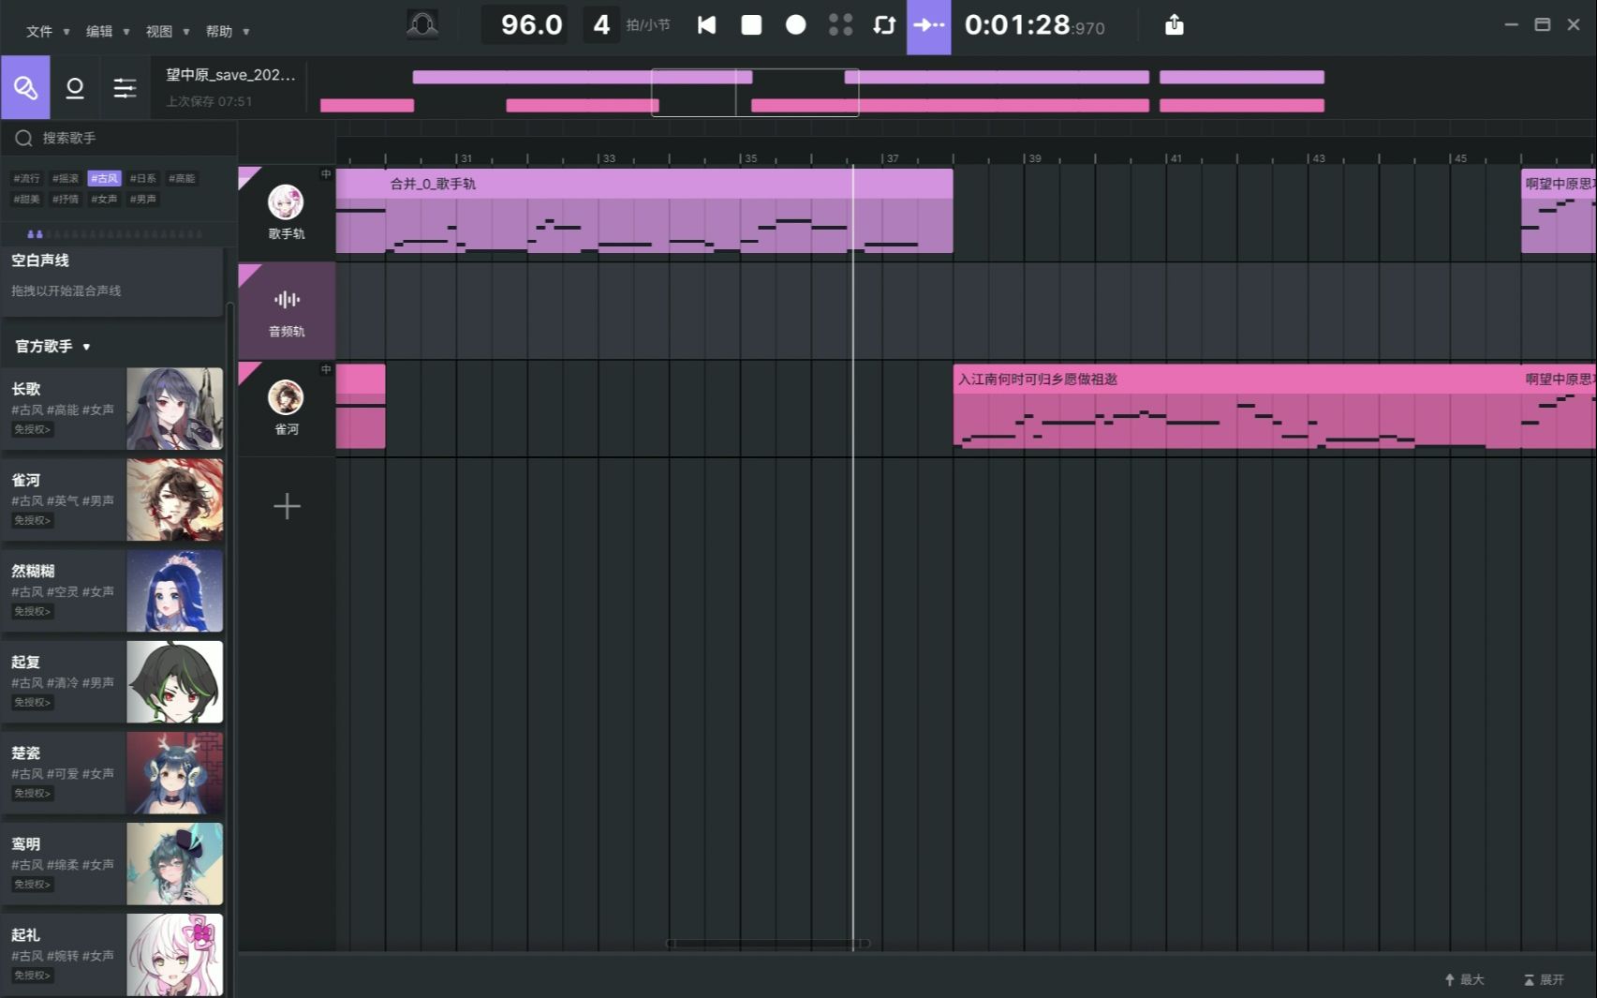The height and width of the screenshot is (998, 1597).
Task: Click the four-dot grid icon in transport
Action: pos(840,25)
